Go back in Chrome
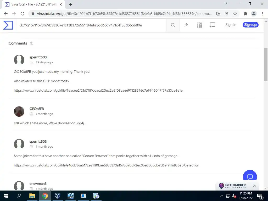The image size is (268, 201). click(6, 14)
